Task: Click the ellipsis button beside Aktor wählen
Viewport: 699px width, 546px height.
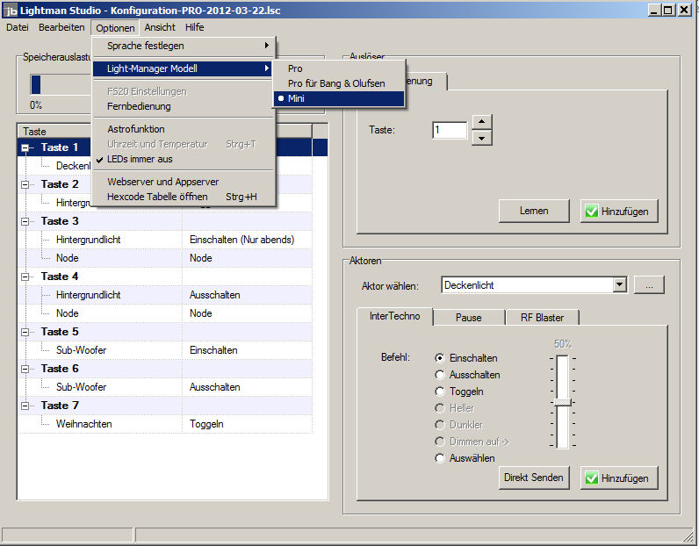Action: 649,284
